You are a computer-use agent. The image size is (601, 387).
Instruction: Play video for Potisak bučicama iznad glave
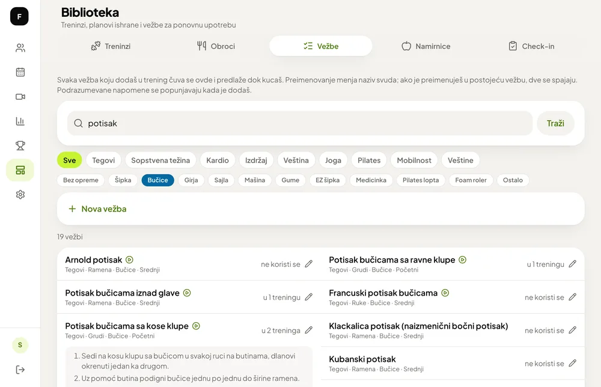[187, 293]
